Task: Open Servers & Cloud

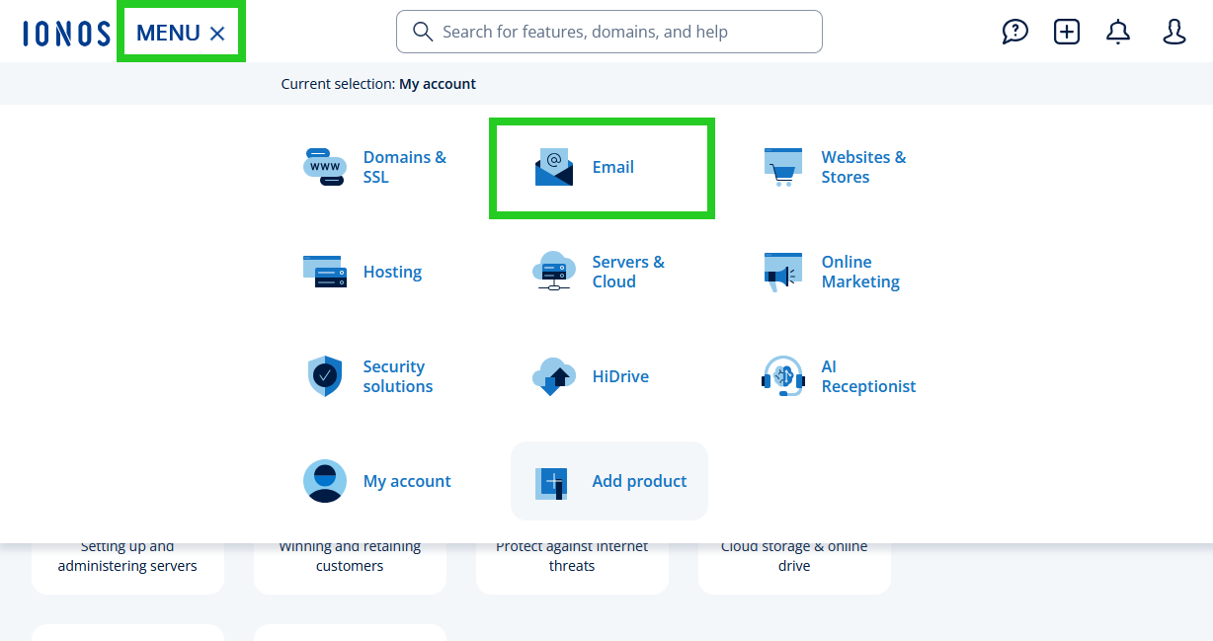Action: point(553,272)
